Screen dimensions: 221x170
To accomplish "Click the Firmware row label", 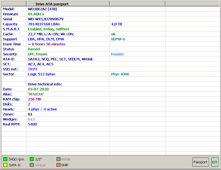I will pyautogui.click(x=10, y=14).
